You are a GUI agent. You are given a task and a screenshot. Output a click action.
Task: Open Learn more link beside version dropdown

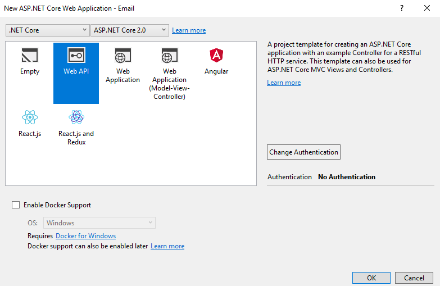point(189,30)
